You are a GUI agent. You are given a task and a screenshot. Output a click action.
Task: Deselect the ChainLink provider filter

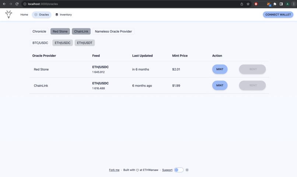pyautogui.click(x=81, y=31)
